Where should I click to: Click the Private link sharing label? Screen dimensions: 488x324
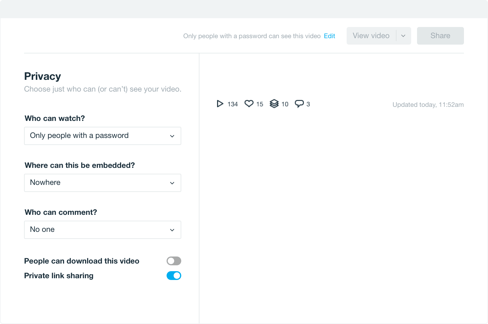pos(59,276)
